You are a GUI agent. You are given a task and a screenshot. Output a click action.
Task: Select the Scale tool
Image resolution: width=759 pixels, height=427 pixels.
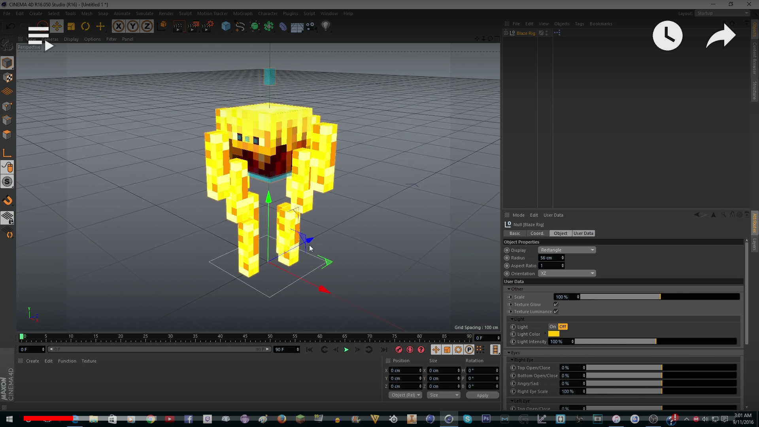(71, 26)
